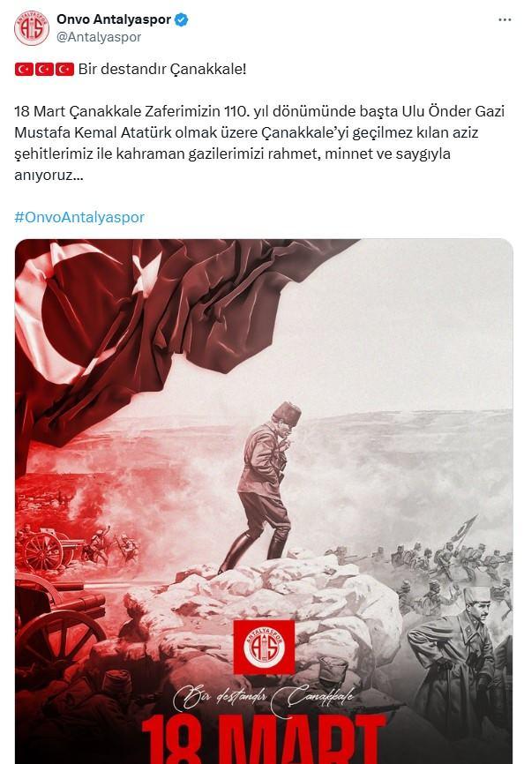Image resolution: width=524 pixels, height=764 pixels.
Task: Click the third Turkish flag emoji
Action: (64, 69)
